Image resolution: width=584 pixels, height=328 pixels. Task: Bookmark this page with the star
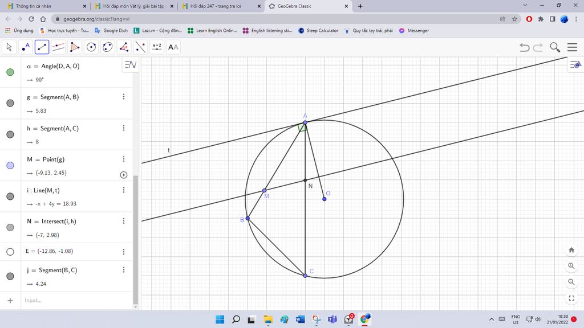point(514,19)
